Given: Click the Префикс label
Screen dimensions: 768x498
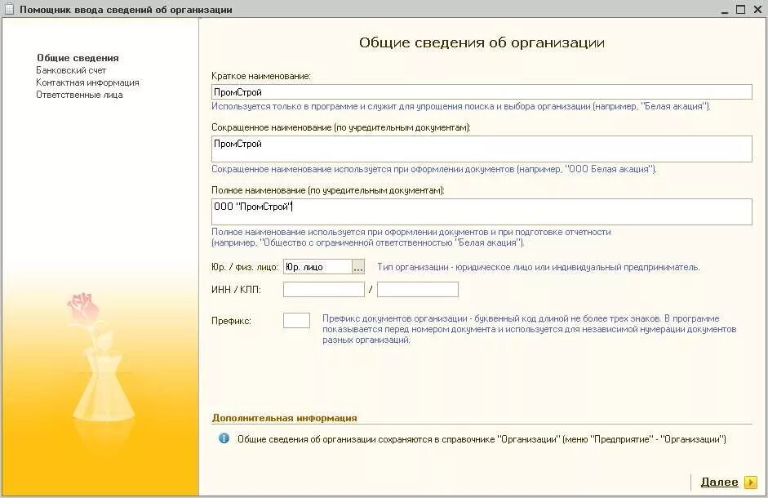Looking at the screenshot, I should [231, 321].
